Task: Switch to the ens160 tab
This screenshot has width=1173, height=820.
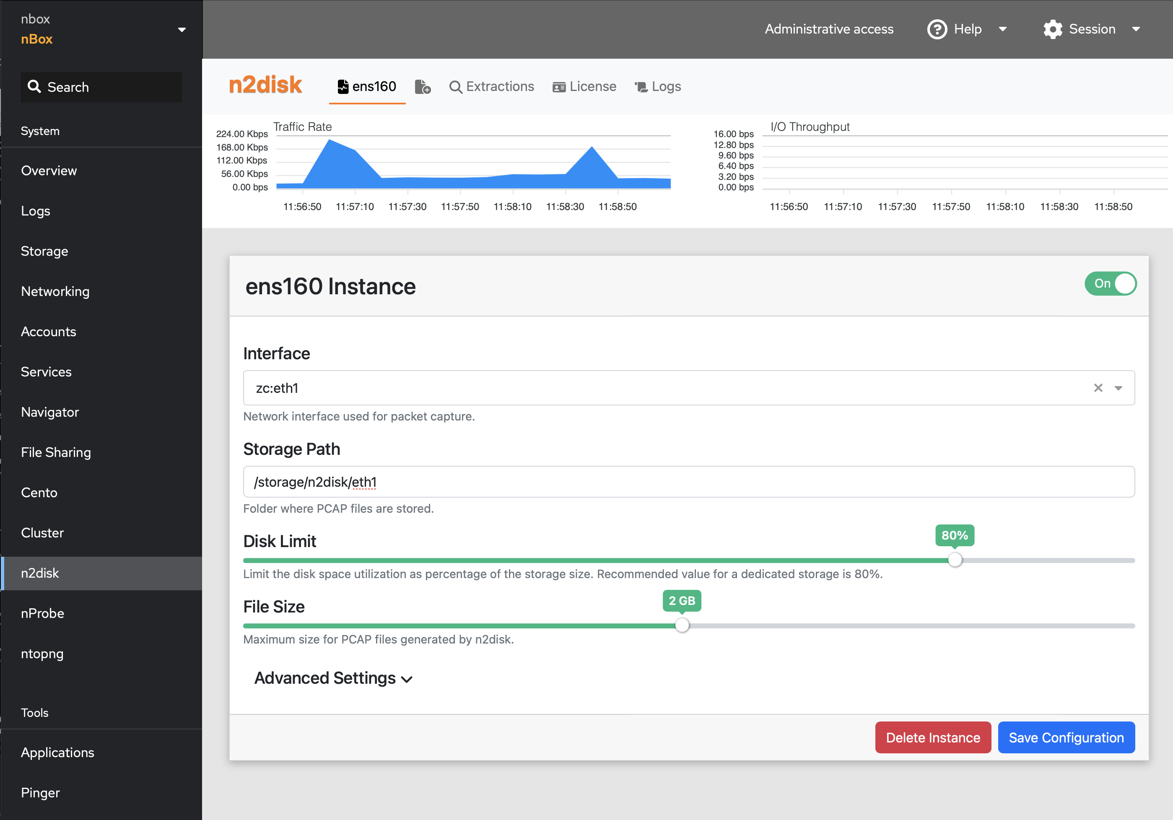Action: (x=367, y=86)
